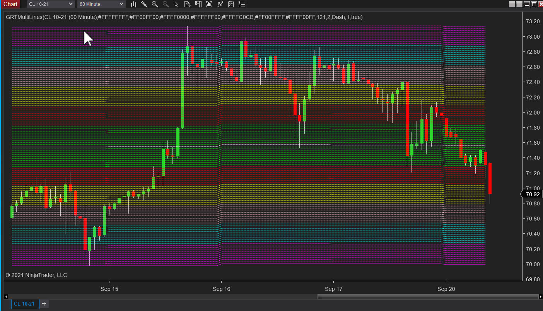The image size is (543, 311).
Task: Select the cursor pointer tool
Action: 177,4
